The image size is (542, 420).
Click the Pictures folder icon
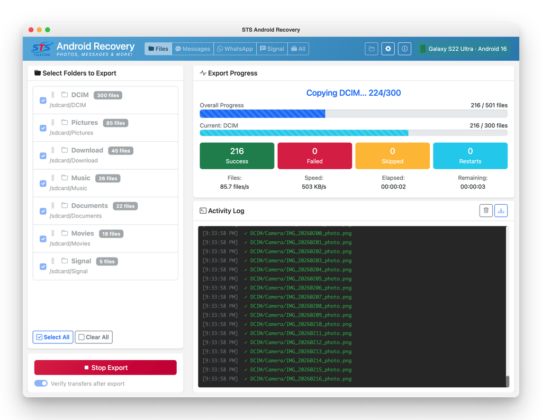65,122
